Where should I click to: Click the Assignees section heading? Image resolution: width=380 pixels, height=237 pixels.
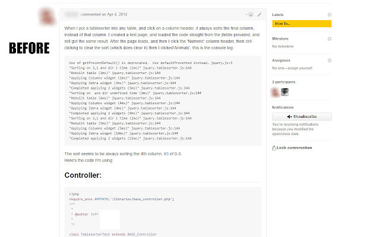coord(281,60)
